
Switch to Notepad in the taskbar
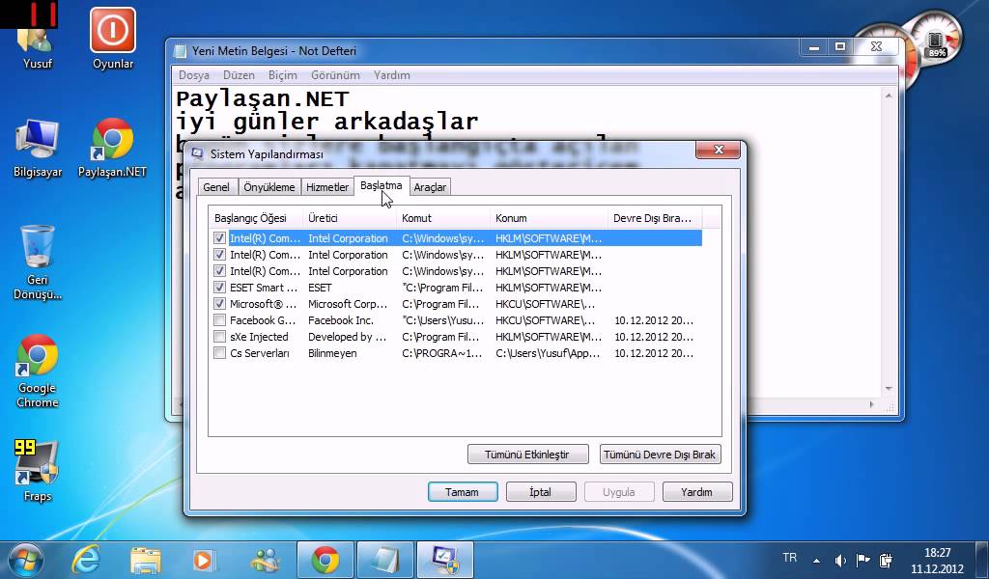385,560
